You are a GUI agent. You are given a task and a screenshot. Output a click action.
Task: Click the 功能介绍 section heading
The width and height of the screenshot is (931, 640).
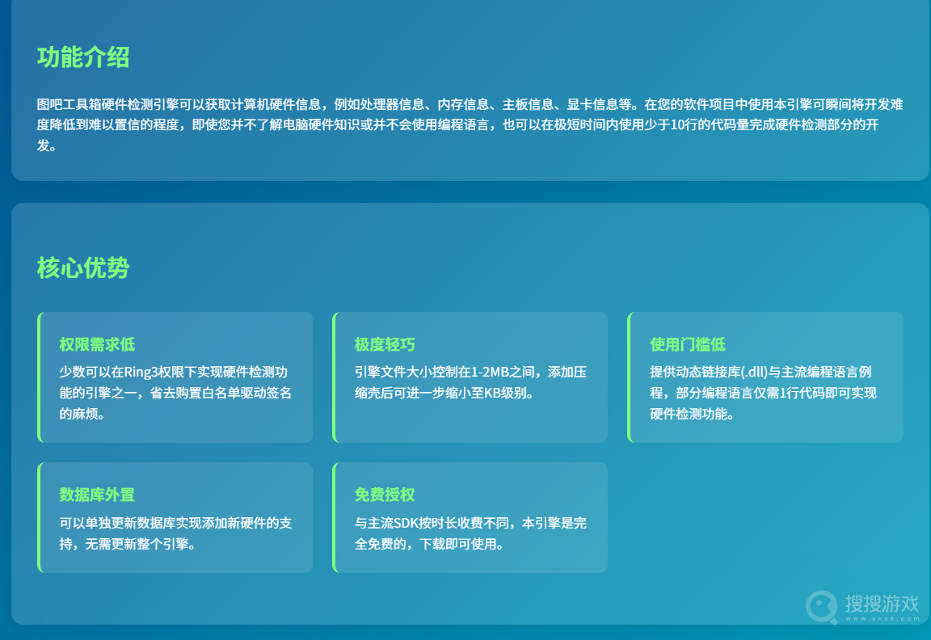pos(83,57)
